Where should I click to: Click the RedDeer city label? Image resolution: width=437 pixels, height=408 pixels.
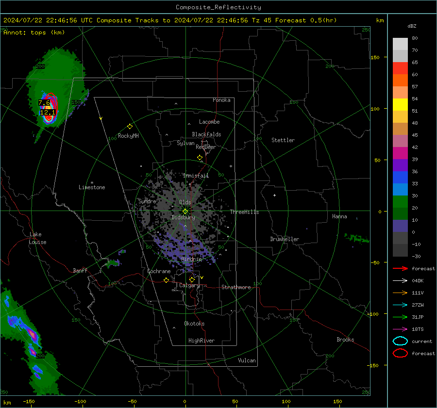coord(206,147)
